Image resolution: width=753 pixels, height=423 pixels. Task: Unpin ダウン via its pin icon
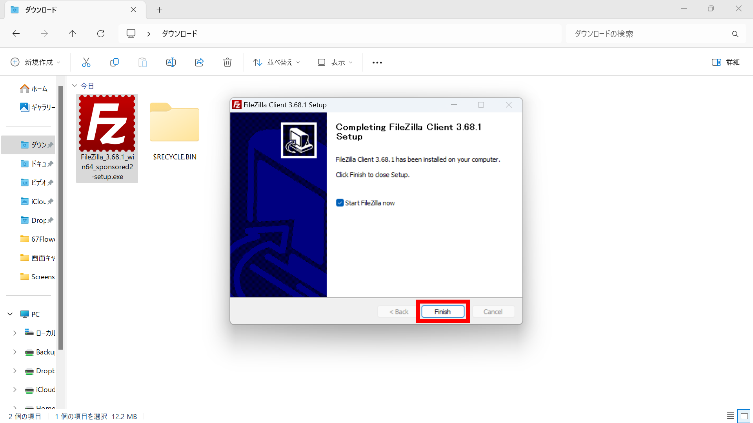(51, 145)
